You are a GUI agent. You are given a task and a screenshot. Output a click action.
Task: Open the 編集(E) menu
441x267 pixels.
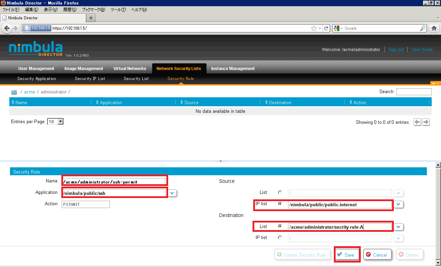pos(32,10)
